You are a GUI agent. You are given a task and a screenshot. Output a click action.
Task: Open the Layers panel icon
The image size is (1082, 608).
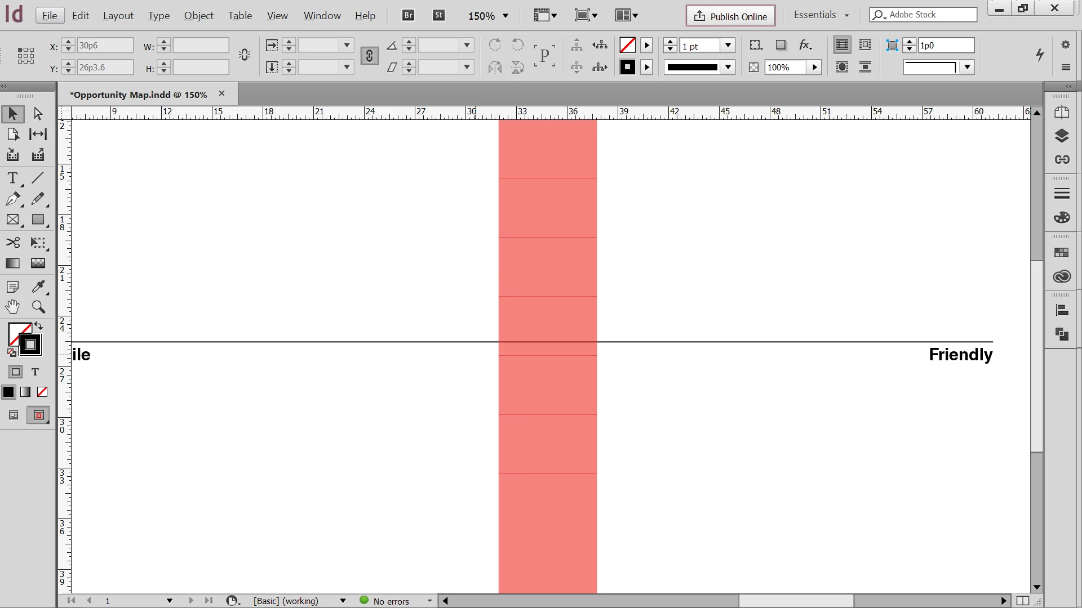1062,136
